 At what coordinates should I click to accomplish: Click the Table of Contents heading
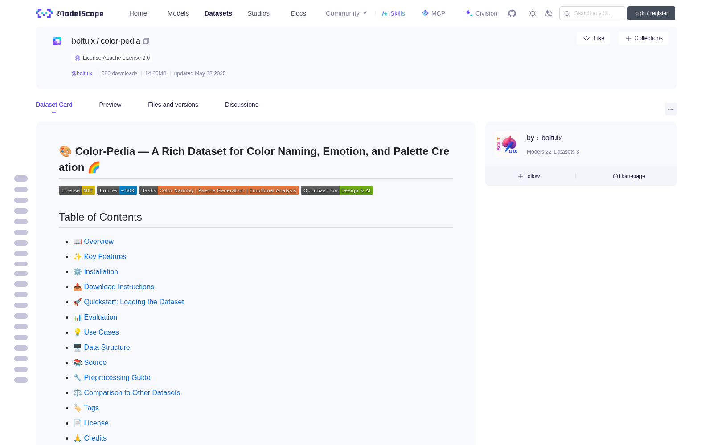(100, 217)
